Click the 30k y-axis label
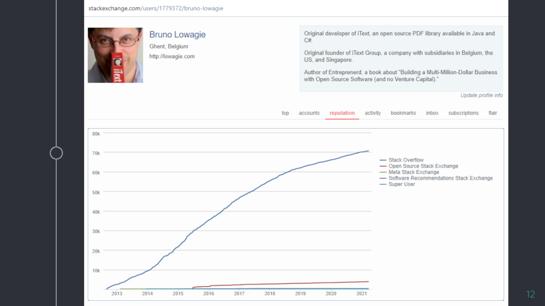545x306 pixels. tap(96, 231)
